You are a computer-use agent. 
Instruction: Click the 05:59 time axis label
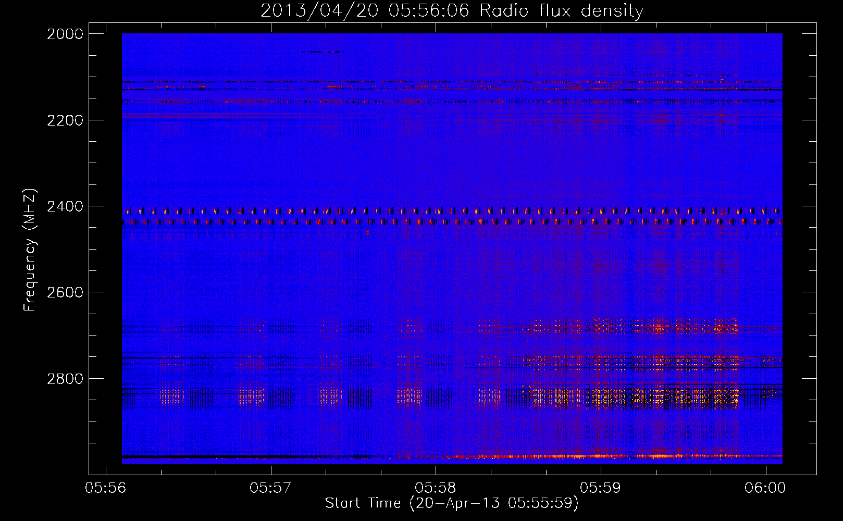pos(601,488)
